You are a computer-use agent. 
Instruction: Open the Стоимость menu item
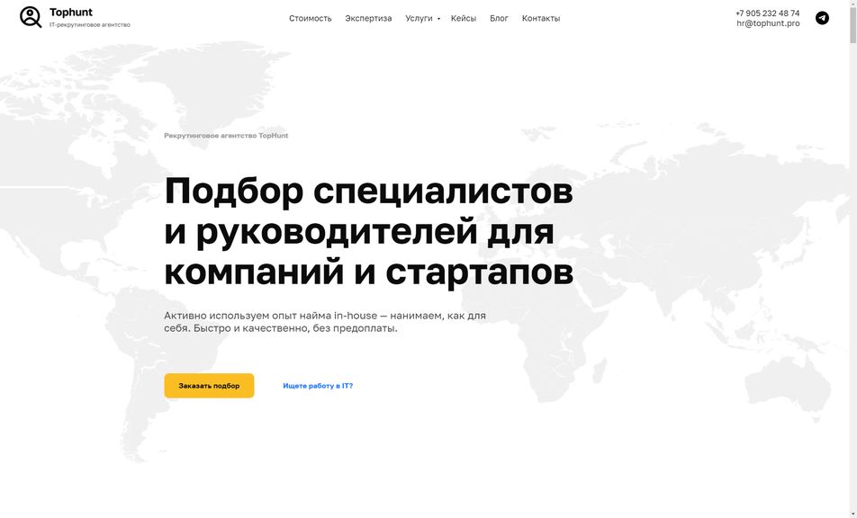click(310, 18)
